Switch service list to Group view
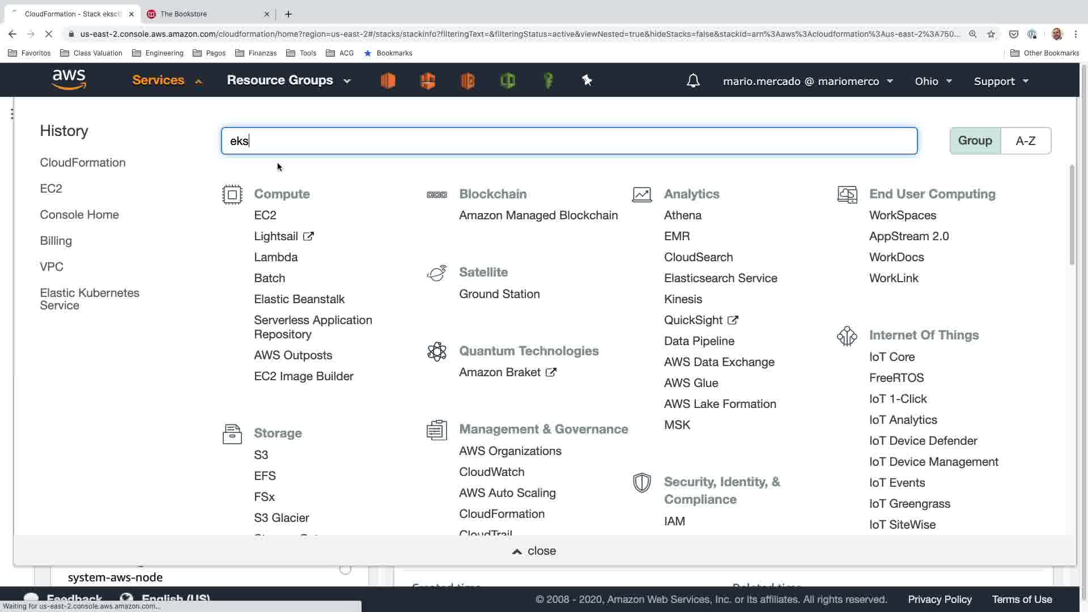Screen dimensions: 1088x612 pos(975,141)
